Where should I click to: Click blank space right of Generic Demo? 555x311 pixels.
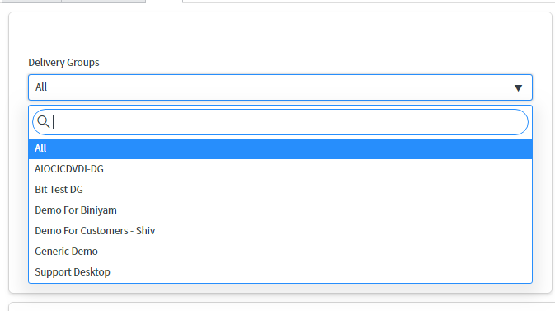[x=315, y=251]
